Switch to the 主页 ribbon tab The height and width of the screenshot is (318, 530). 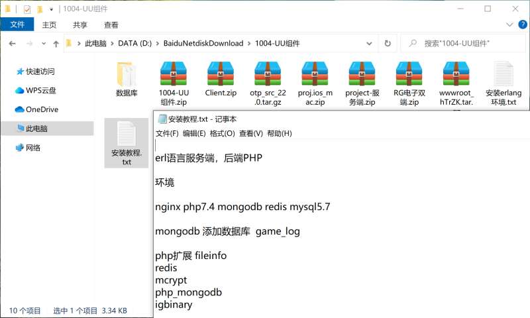pos(49,25)
